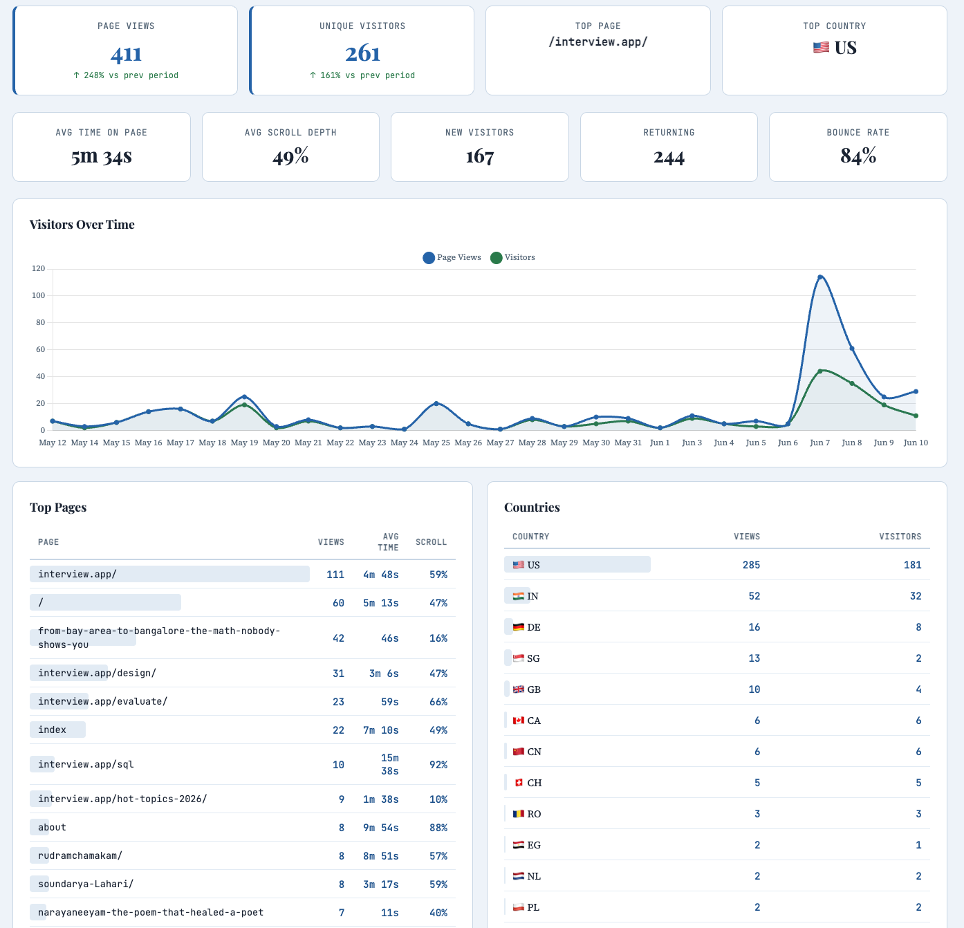Viewport: 964px width, 928px height.
Task: Click the New Visitors 167 card
Action: click(480, 147)
